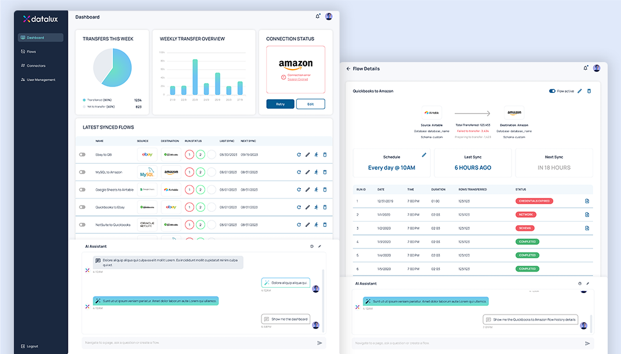Screen dimensions: 621x354
Task: Run the Google Sheets to Airtable flow
Action: [x=315, y=189]
